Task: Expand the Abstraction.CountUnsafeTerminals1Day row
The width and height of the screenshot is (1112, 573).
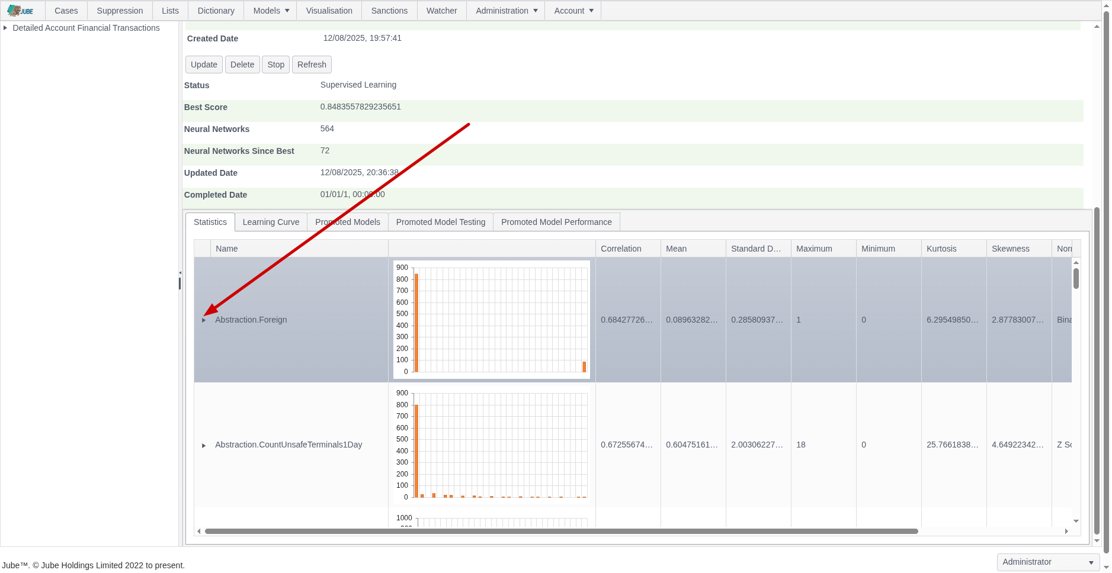Action: 204,445
